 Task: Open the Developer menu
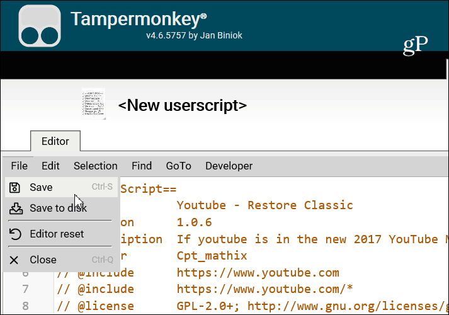click(x=229, y=166)
